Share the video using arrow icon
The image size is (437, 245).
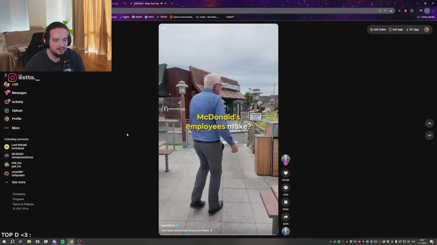click(x=286, y=217)
